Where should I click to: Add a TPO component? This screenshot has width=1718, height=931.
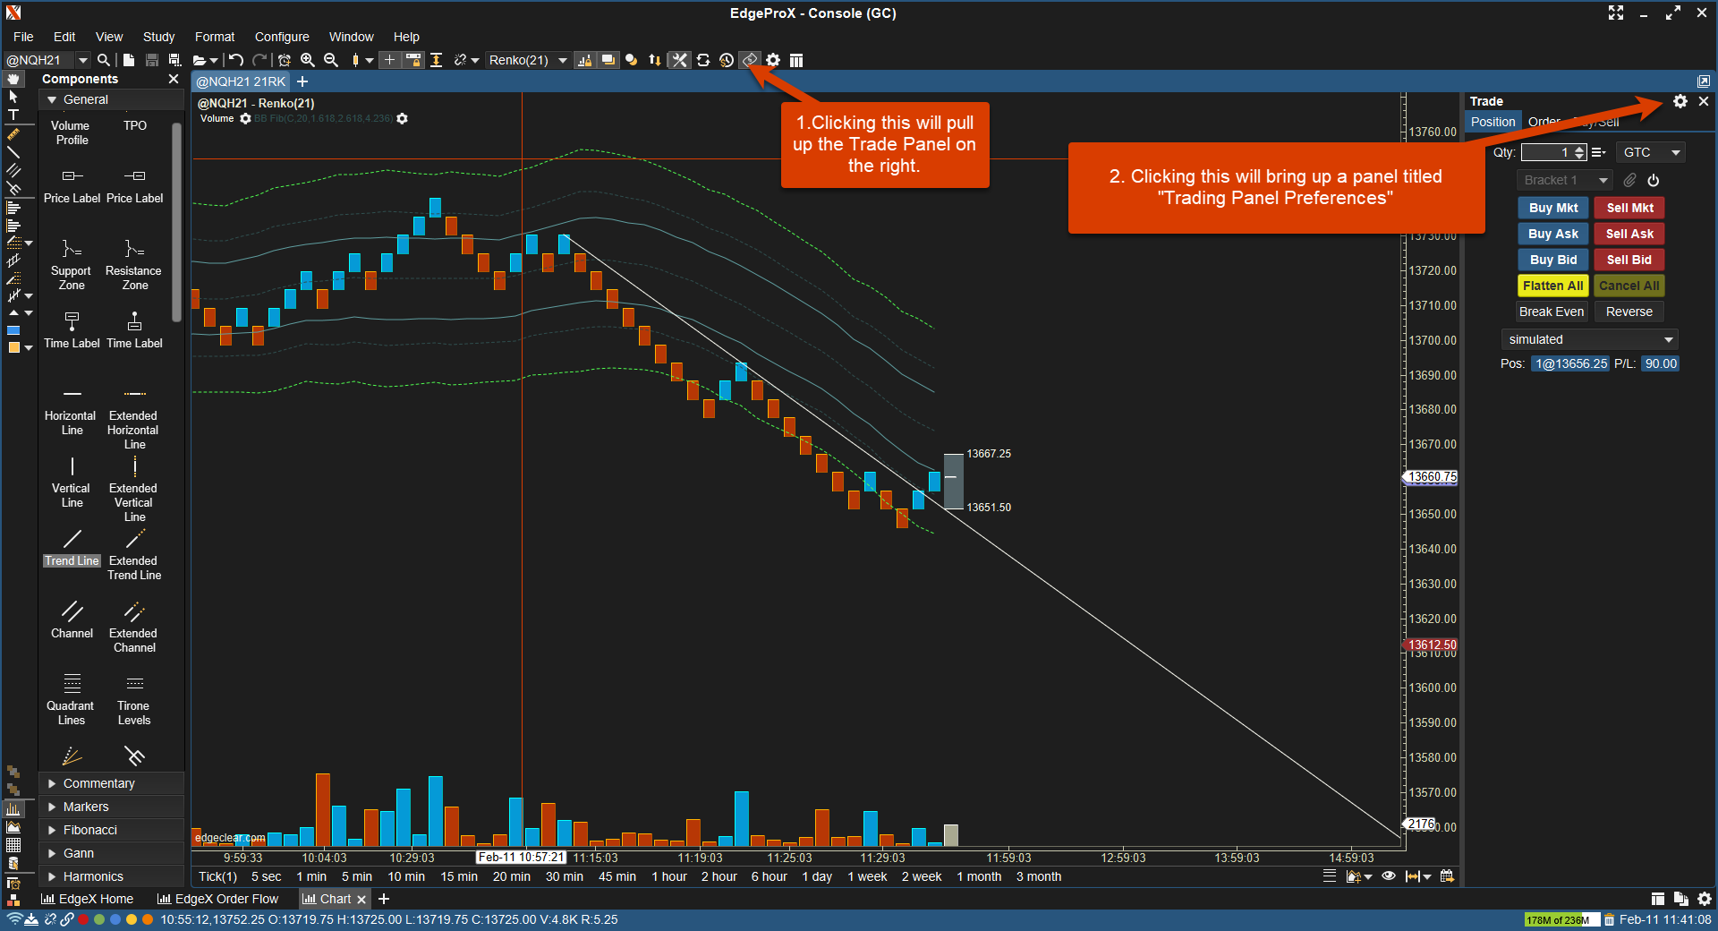pos(135,125)
